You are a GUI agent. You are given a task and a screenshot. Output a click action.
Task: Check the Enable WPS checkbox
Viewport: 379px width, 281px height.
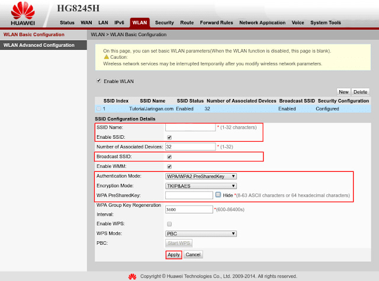[169, 224]
